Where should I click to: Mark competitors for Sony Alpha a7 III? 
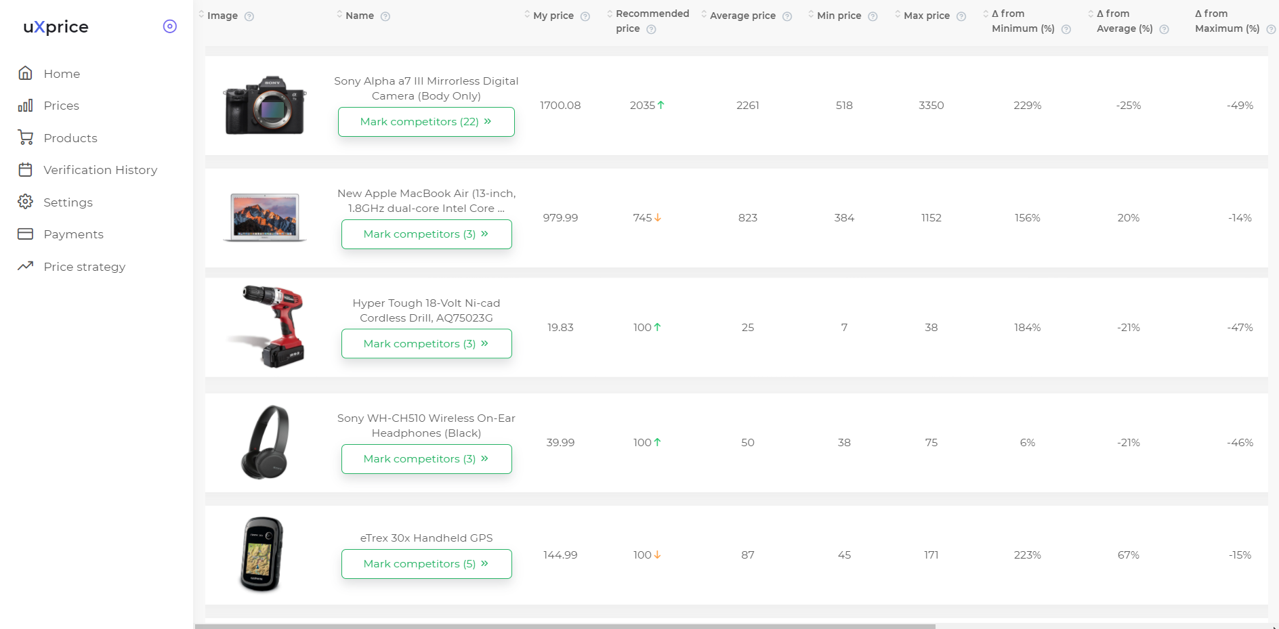tap(426, 122)
